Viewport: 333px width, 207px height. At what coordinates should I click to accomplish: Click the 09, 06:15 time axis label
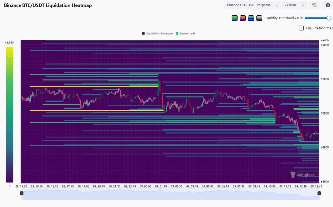click(223, 186)
